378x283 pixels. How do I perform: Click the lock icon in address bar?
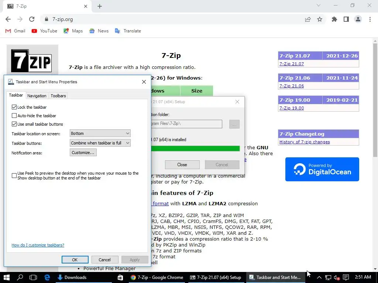(x=47, y=19)
